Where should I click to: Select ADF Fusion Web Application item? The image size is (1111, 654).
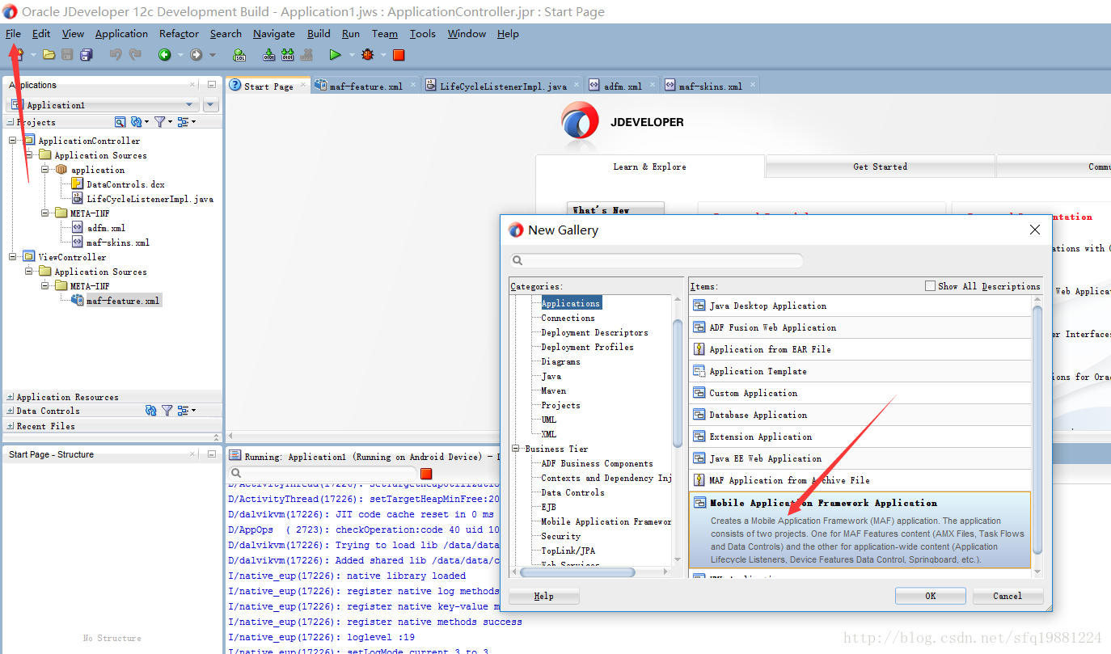tap(860, 327)
